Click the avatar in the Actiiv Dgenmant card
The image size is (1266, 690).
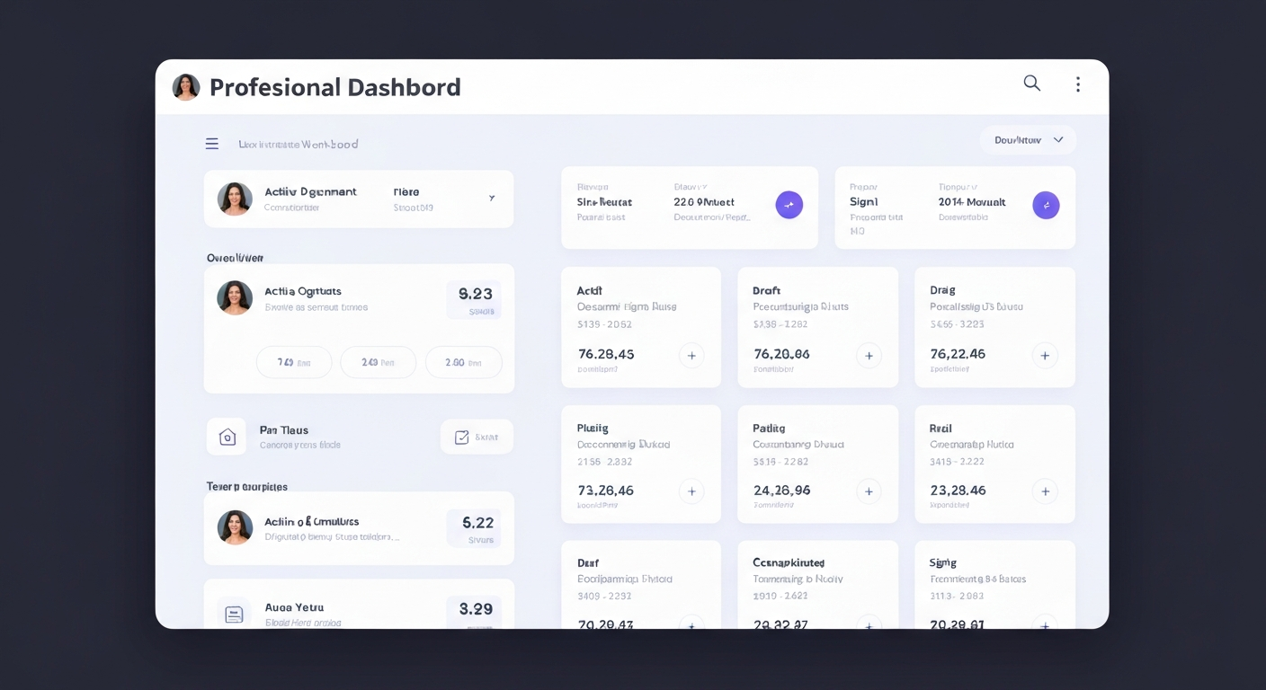[x=235, y=199]
